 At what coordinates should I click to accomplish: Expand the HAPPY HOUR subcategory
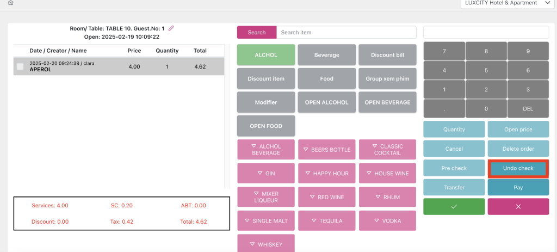326,174
